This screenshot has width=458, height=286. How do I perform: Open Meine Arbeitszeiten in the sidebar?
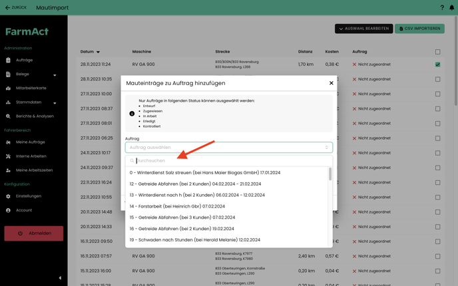[34, 170]
